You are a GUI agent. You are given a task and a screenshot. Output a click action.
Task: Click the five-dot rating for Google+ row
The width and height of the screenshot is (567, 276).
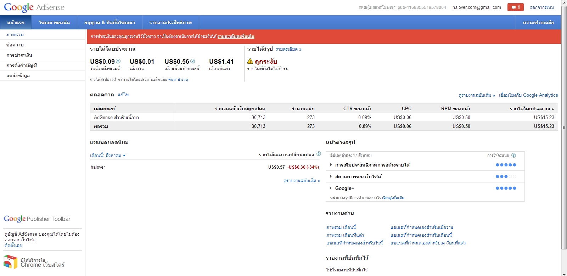click(x=506, y=188)
